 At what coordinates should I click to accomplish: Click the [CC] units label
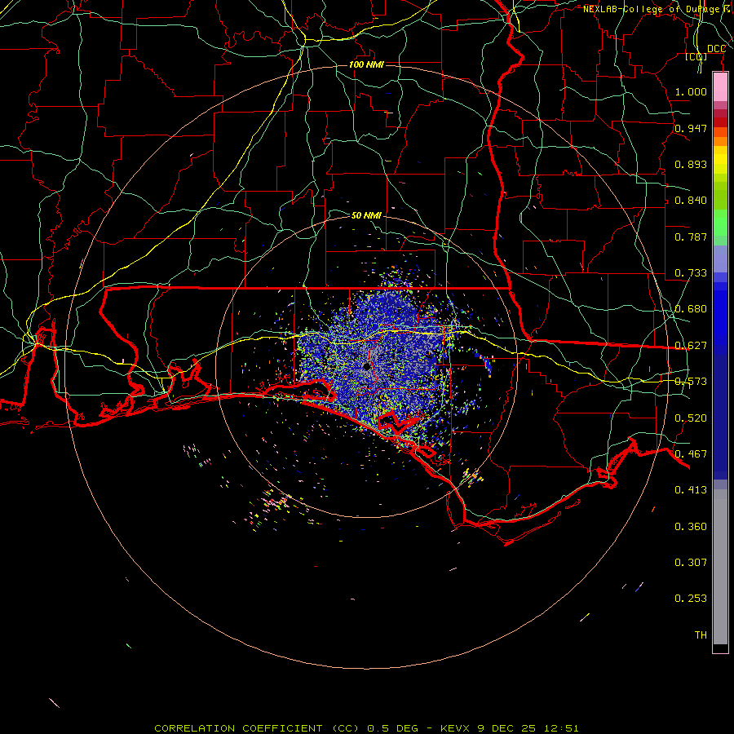point(696,56)
